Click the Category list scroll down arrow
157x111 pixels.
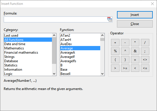pyautogui.click(x=54, y=74)
